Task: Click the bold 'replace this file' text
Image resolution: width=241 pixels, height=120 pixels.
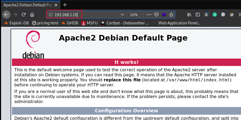Action: tap(122, 80)
